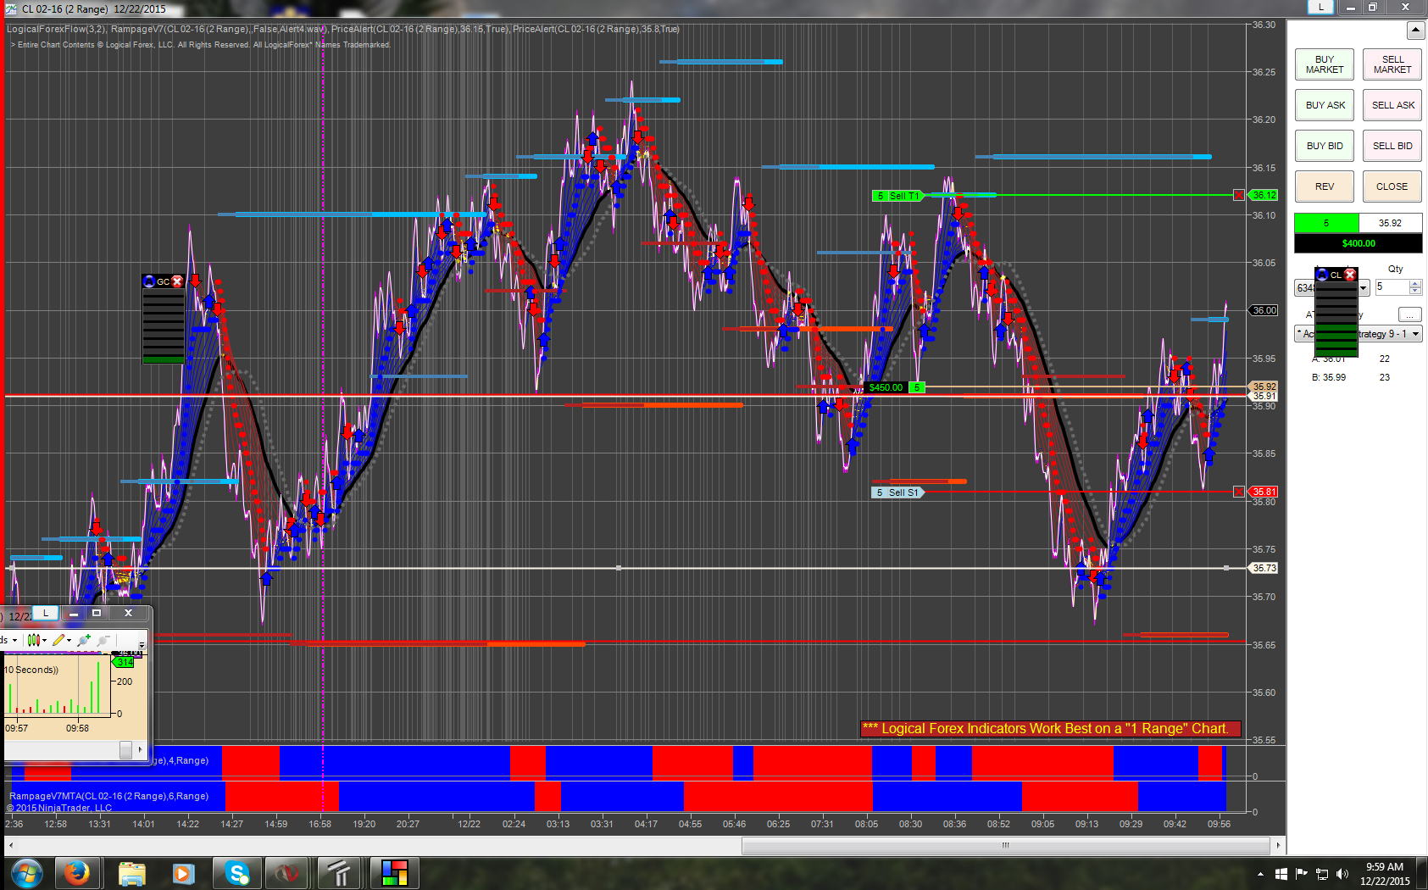Open Windows Media Player taskbar icon
Viewport: 1428px width, 890px height.
[x=183, y=873]
